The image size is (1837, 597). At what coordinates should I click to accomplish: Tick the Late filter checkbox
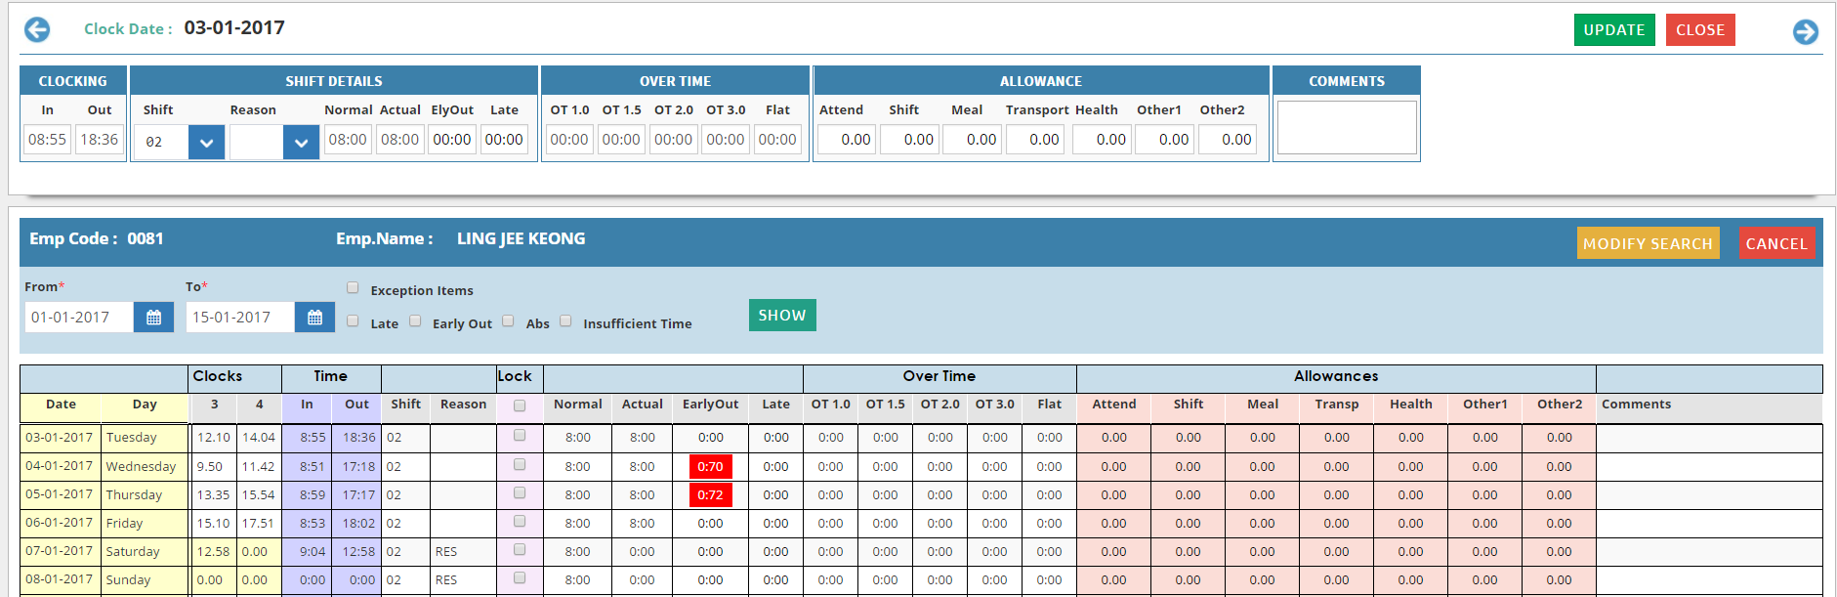tap(353, 321)
